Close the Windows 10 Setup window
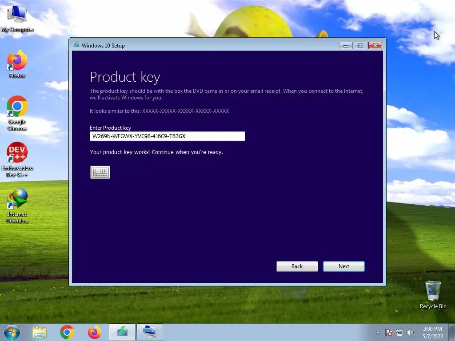The width and height of the screenshot is (455, 341). 375,46
